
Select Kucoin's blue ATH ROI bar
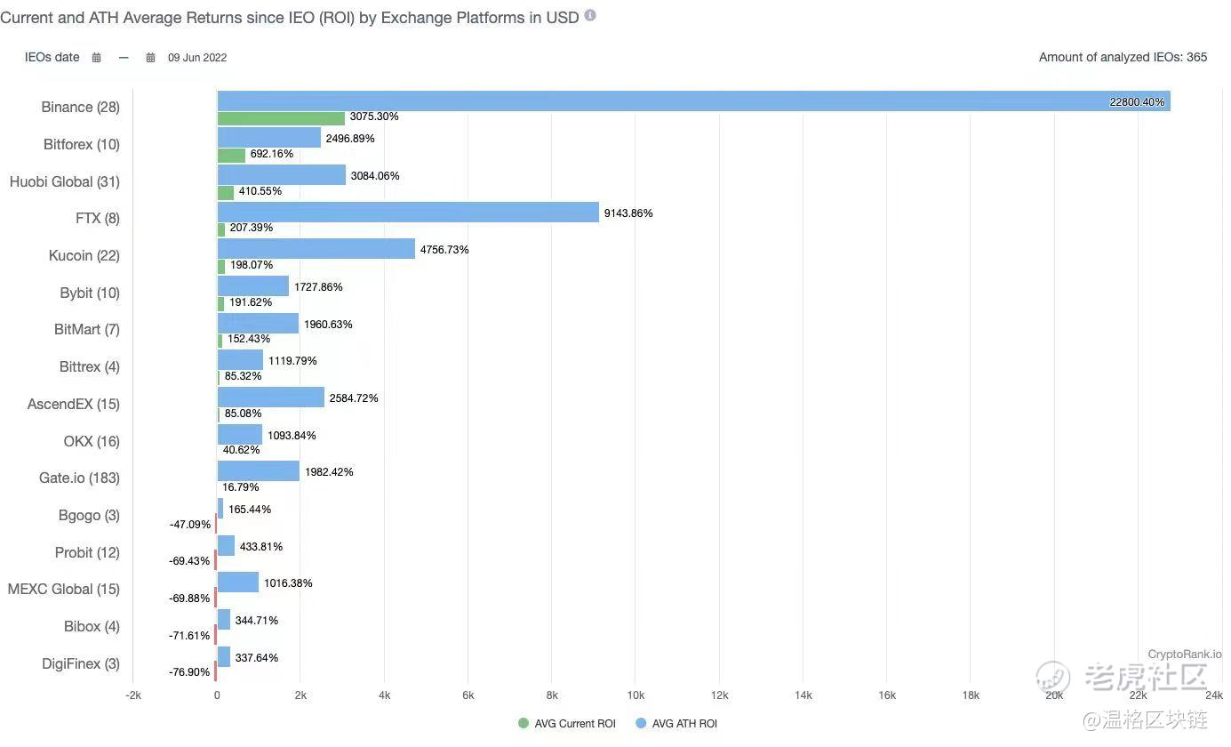[316, 249]
